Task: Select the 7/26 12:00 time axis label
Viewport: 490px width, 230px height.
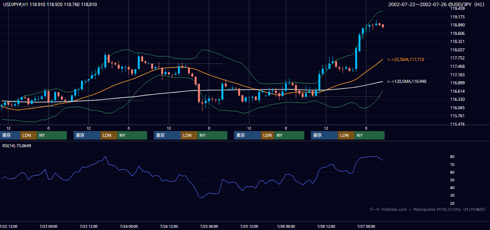Action: [x=326, y=226]
